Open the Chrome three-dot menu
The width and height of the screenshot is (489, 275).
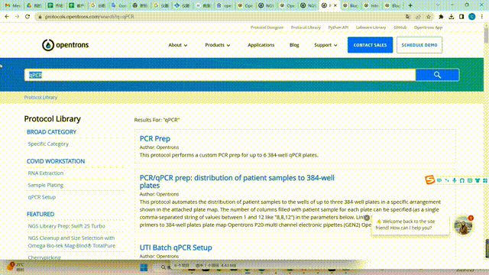click(x=482, y=17)
